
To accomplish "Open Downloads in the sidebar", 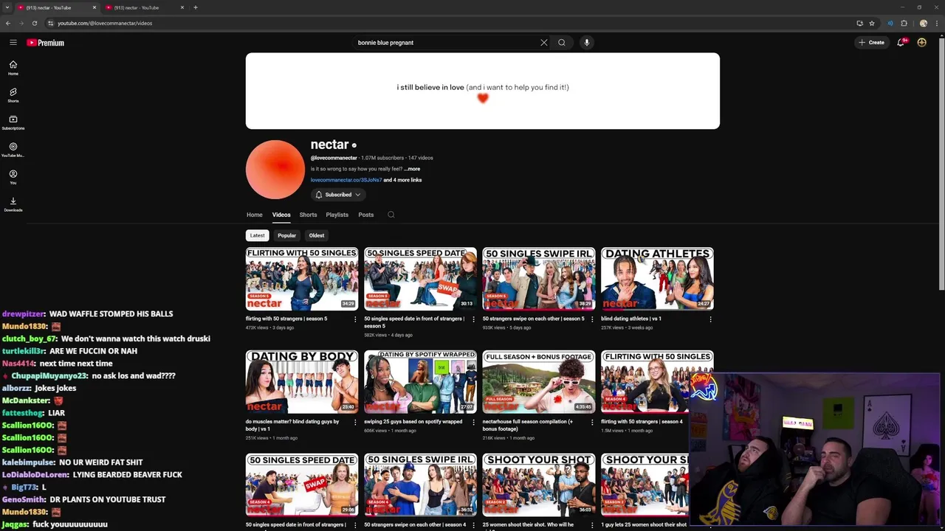I will tap(13, 204).
